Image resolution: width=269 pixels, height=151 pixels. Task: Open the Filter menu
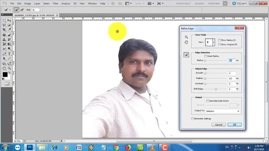tap(55, 3)
